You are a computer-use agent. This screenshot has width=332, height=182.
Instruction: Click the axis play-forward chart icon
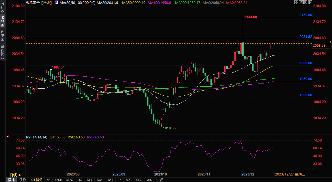click(305, 2)
